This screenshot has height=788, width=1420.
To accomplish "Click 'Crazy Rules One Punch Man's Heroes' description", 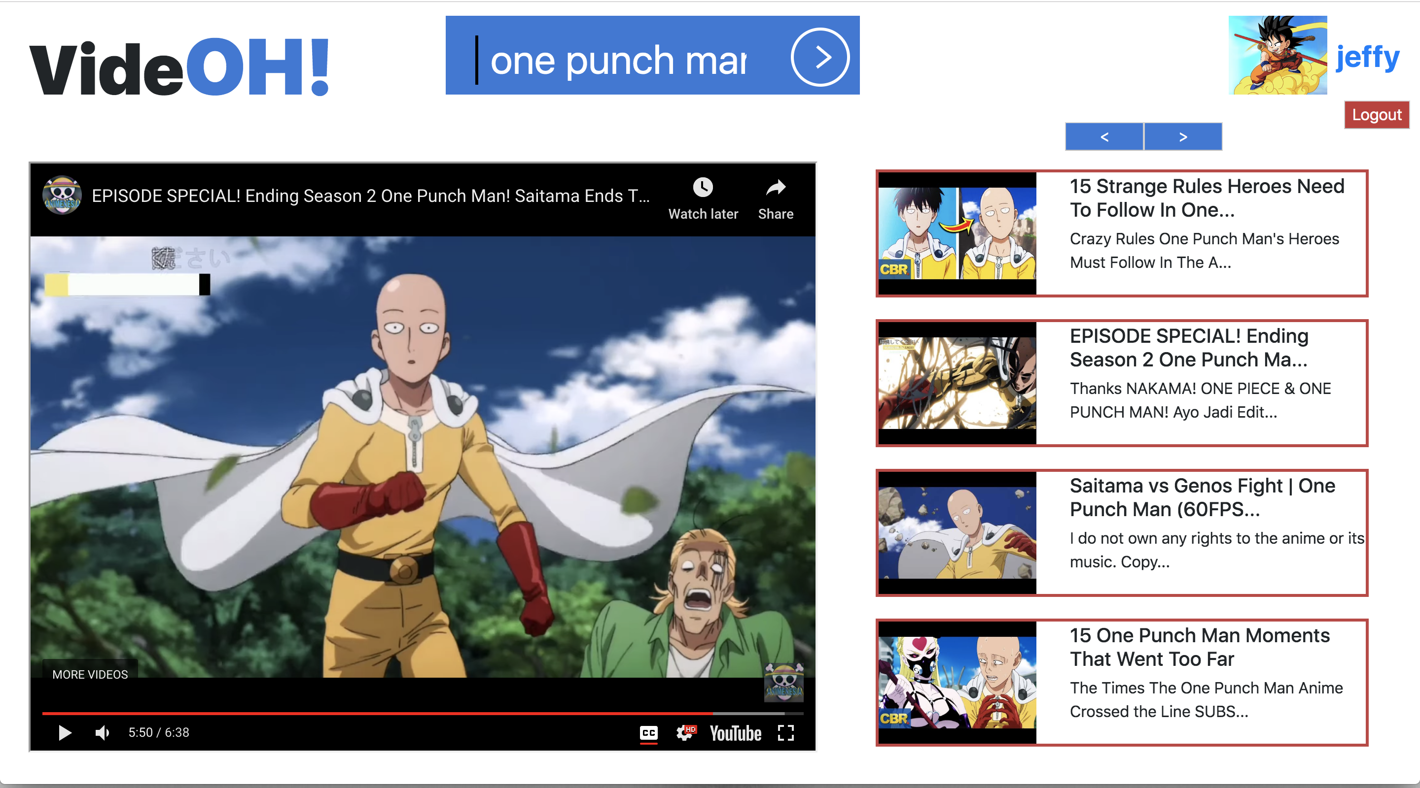I will pyautogui.click(x=1205, y=251).
